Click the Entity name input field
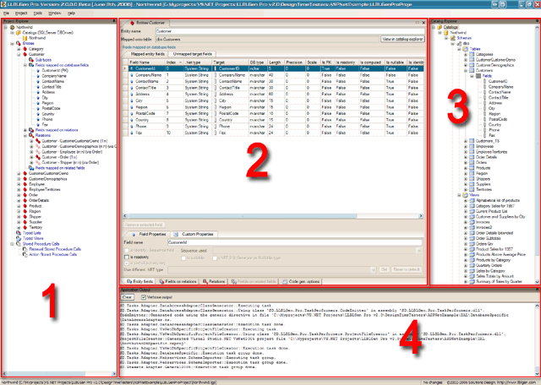The image size is (541, 385). [x=289, y=31]
